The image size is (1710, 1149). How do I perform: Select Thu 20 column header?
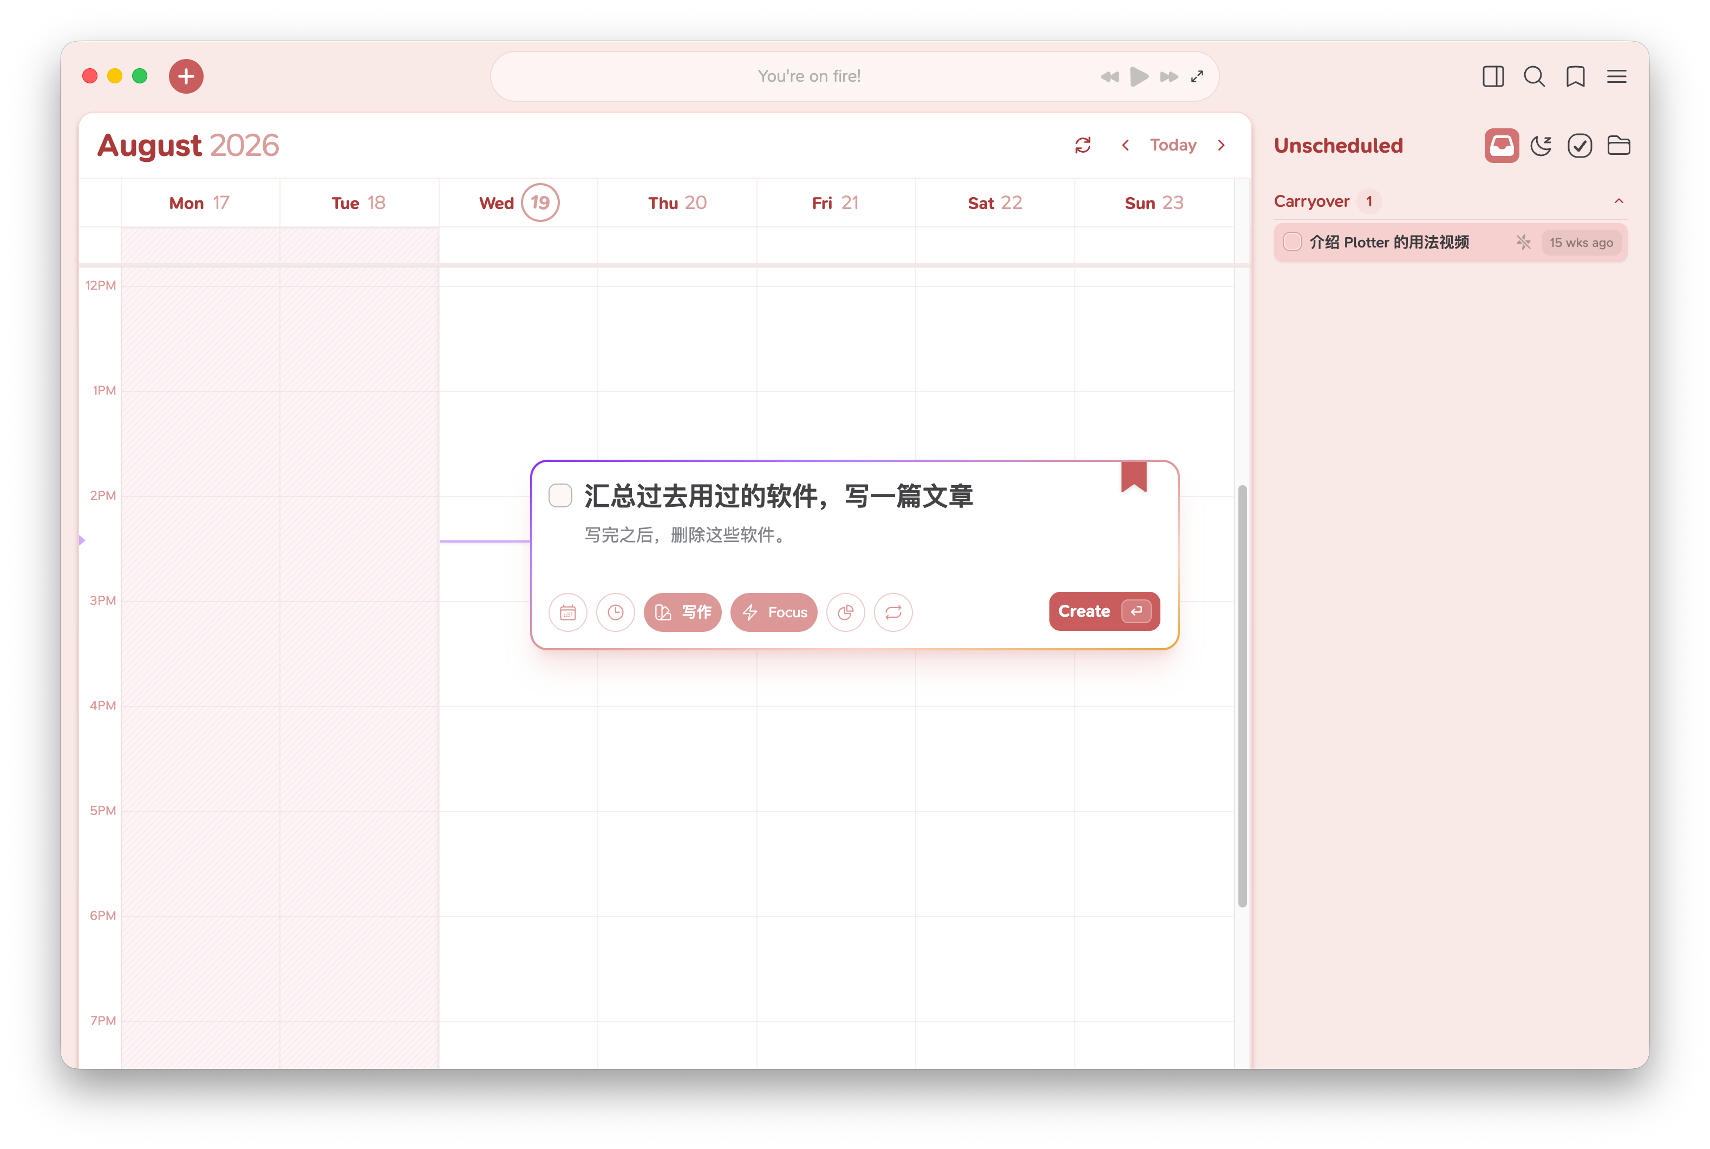click(x=677, y=203)
